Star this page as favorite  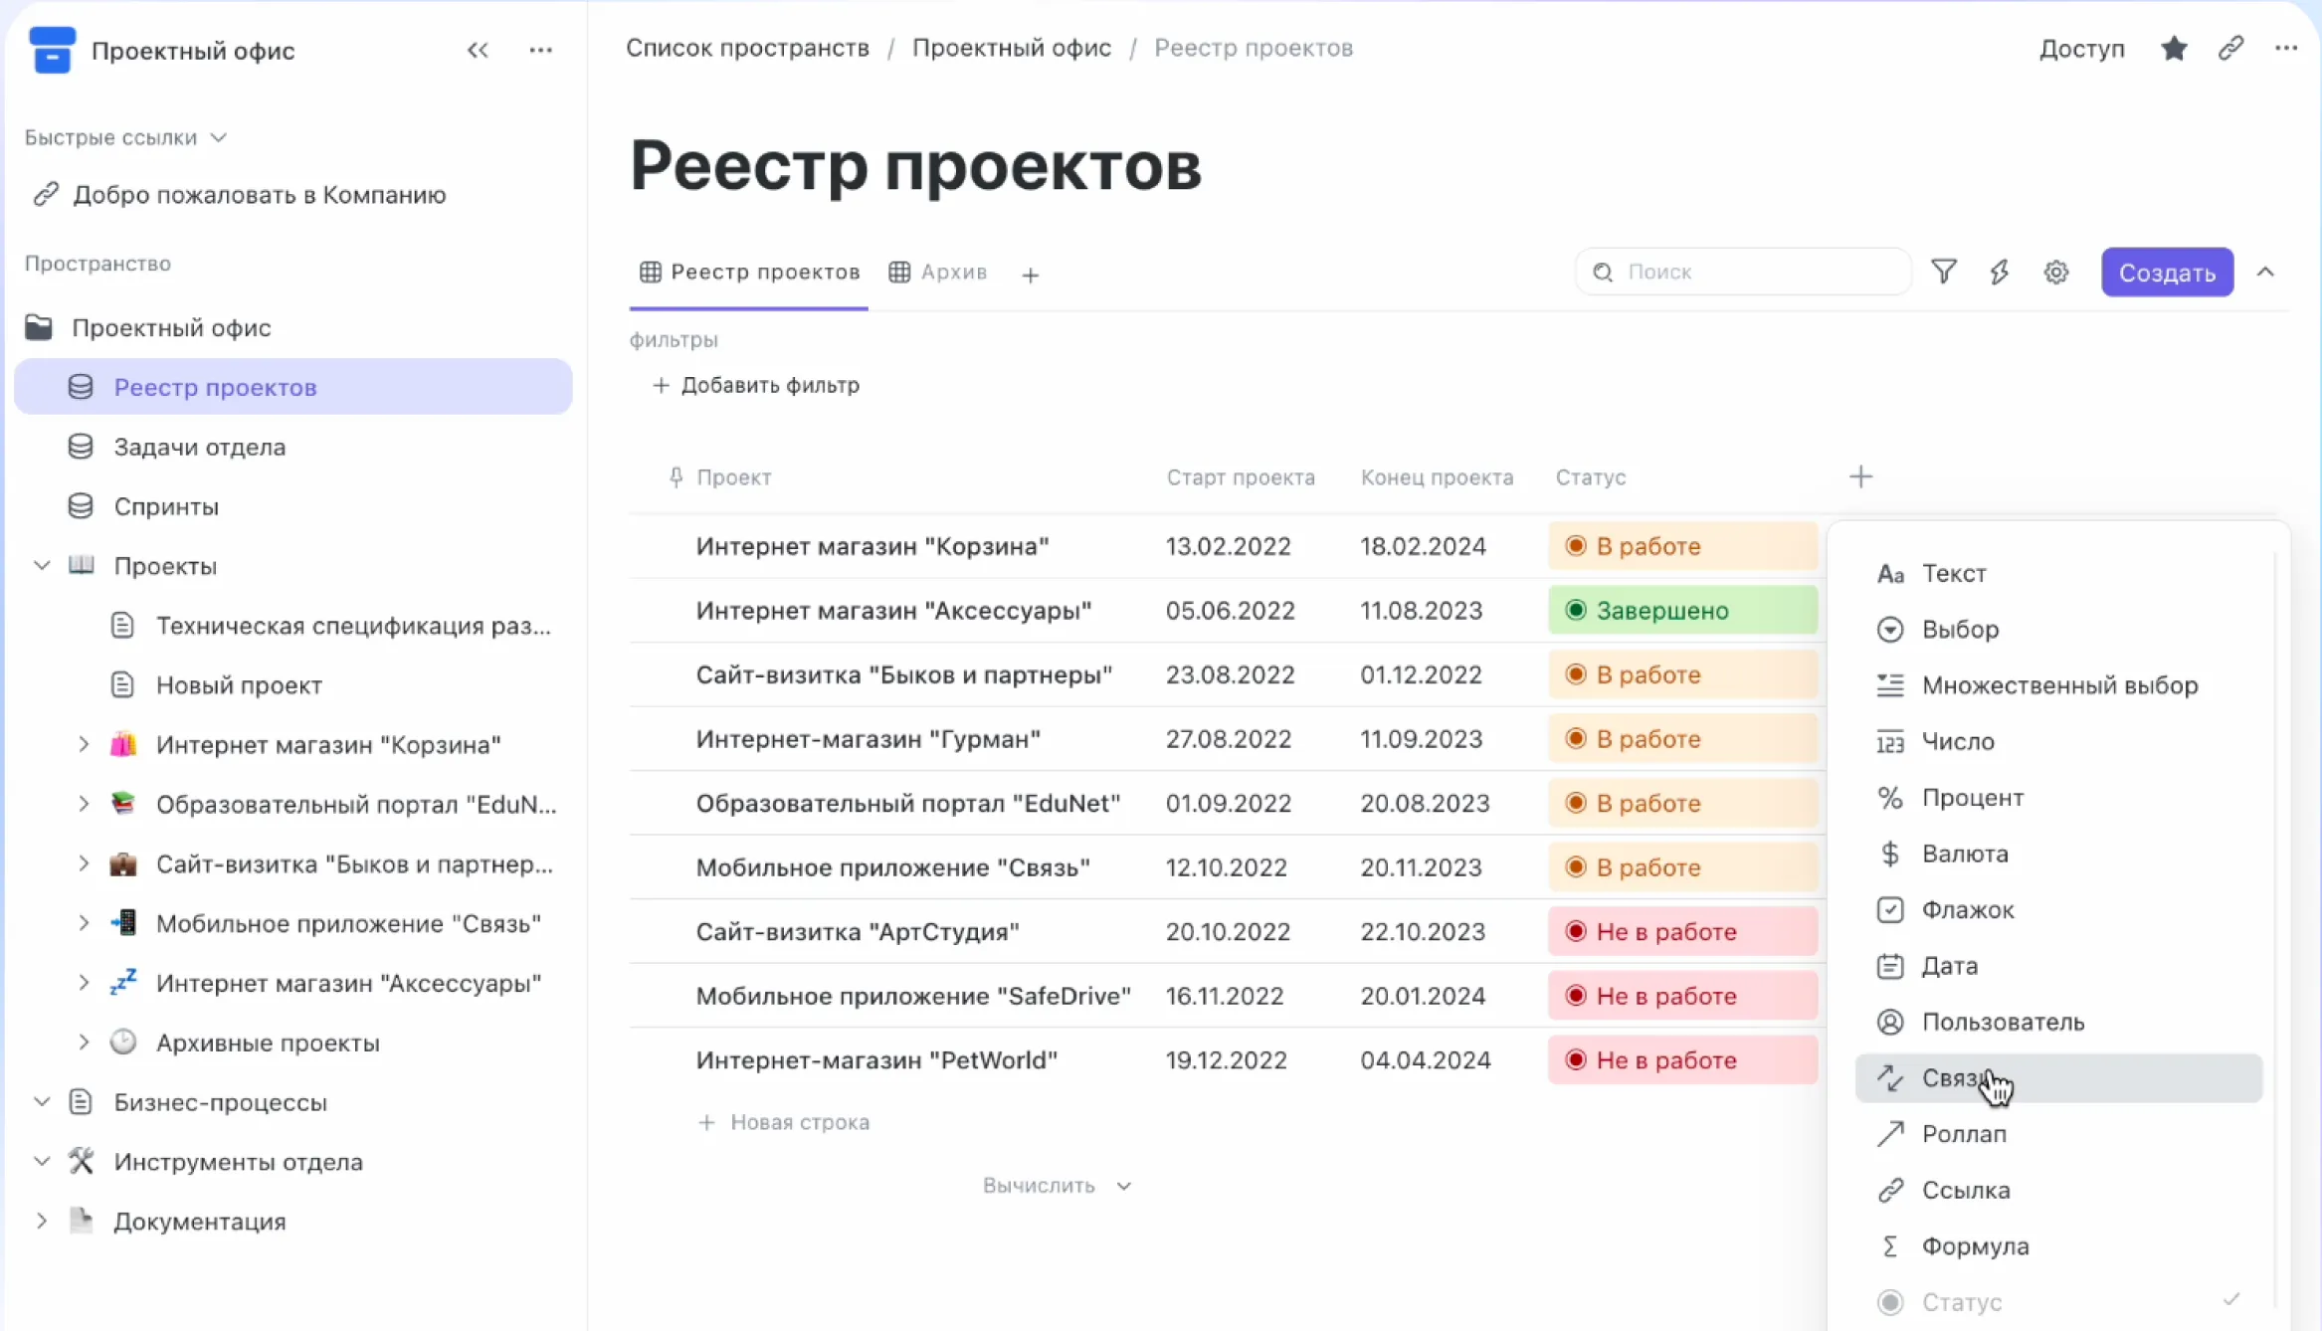click(x=2174, y=49)
